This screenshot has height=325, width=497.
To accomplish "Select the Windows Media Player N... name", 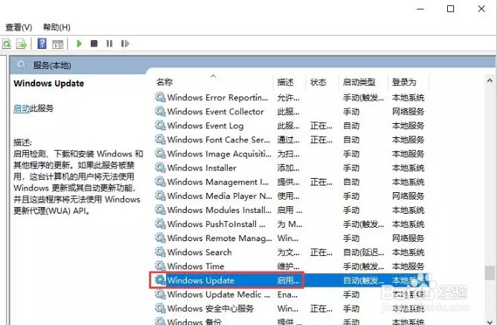I will pyautogui.click(x=219, y=196).
